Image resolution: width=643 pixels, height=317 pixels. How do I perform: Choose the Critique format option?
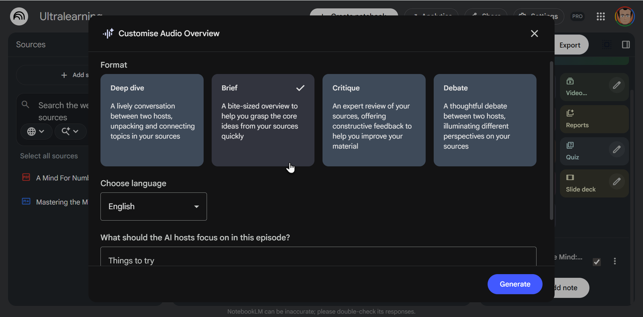374,120
